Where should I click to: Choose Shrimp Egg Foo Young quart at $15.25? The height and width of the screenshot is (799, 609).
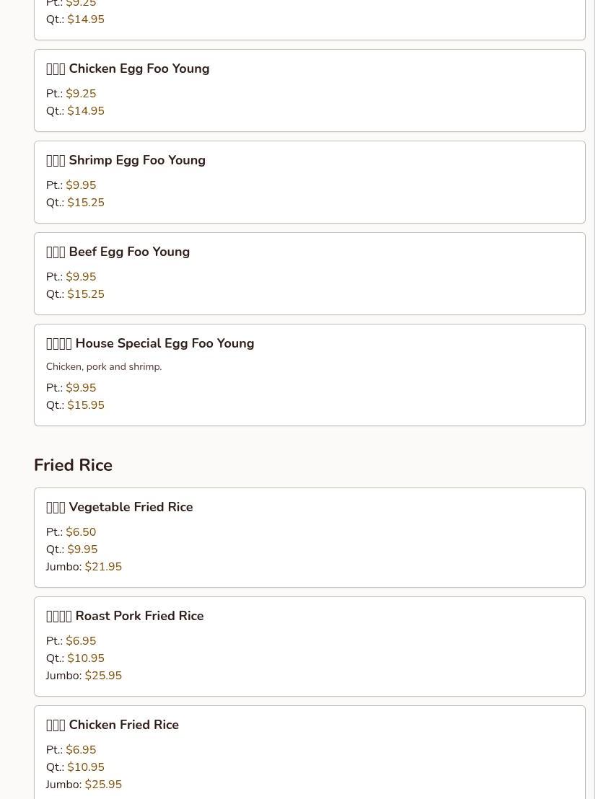tap(85, 203)
